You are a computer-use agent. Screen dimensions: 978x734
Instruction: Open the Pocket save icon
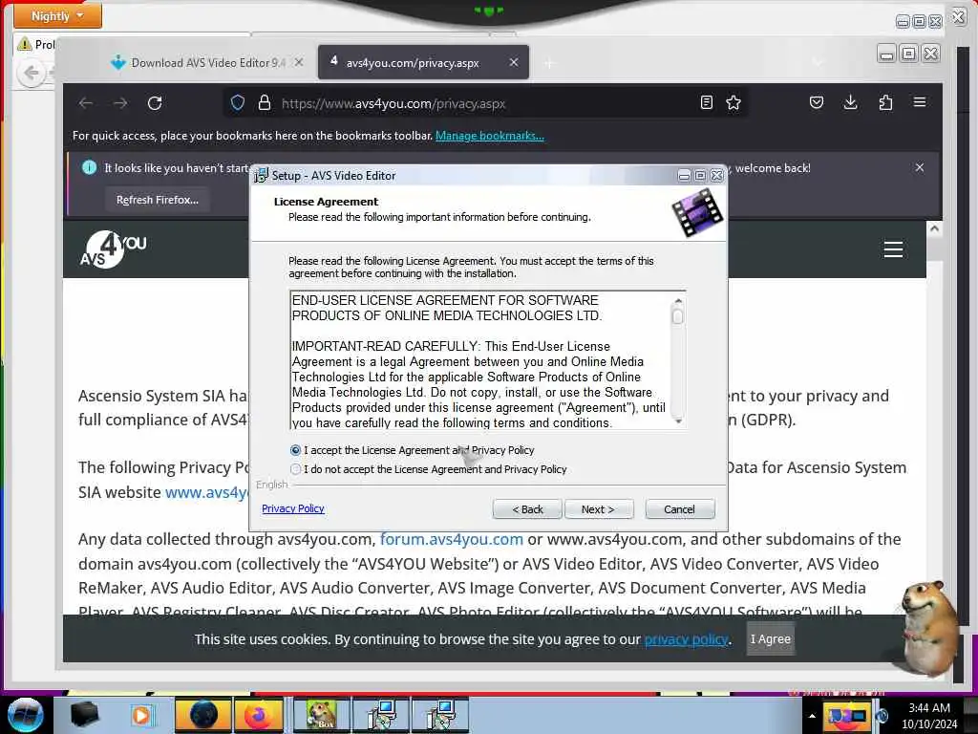pos(816,102)
